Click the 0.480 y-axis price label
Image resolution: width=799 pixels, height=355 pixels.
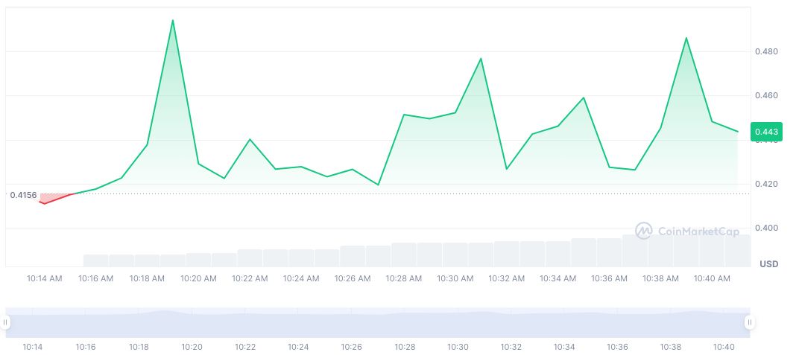766,52
